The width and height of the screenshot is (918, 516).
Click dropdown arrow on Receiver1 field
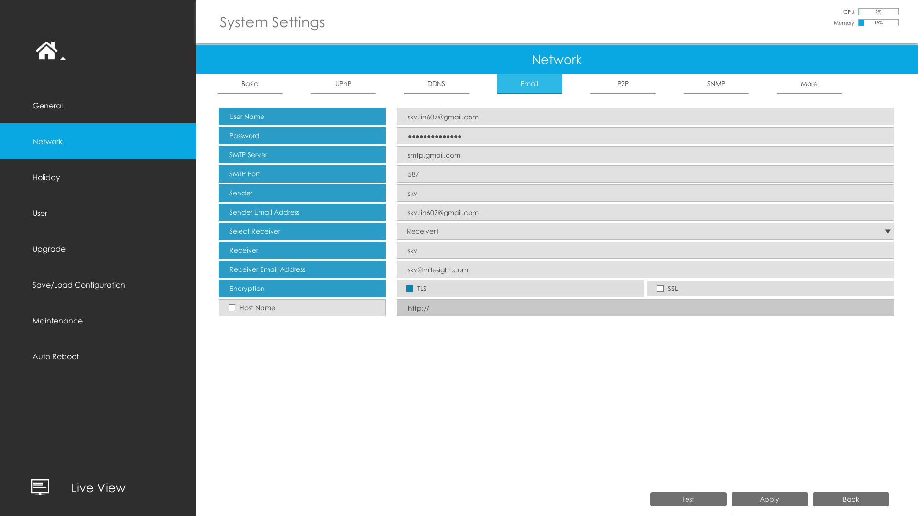point(888,231)
